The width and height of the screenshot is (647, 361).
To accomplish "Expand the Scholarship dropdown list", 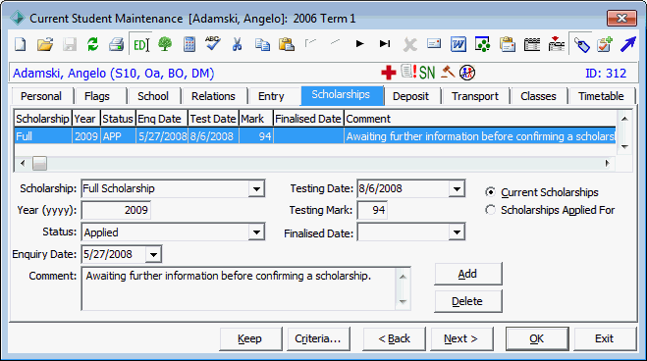I will [x=256, y=188].
